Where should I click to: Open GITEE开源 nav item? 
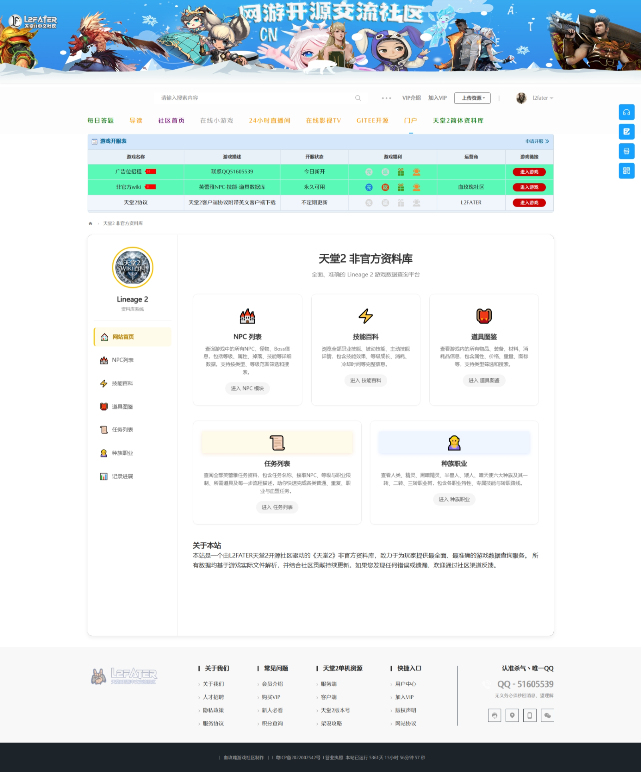[x=373, y=120]
